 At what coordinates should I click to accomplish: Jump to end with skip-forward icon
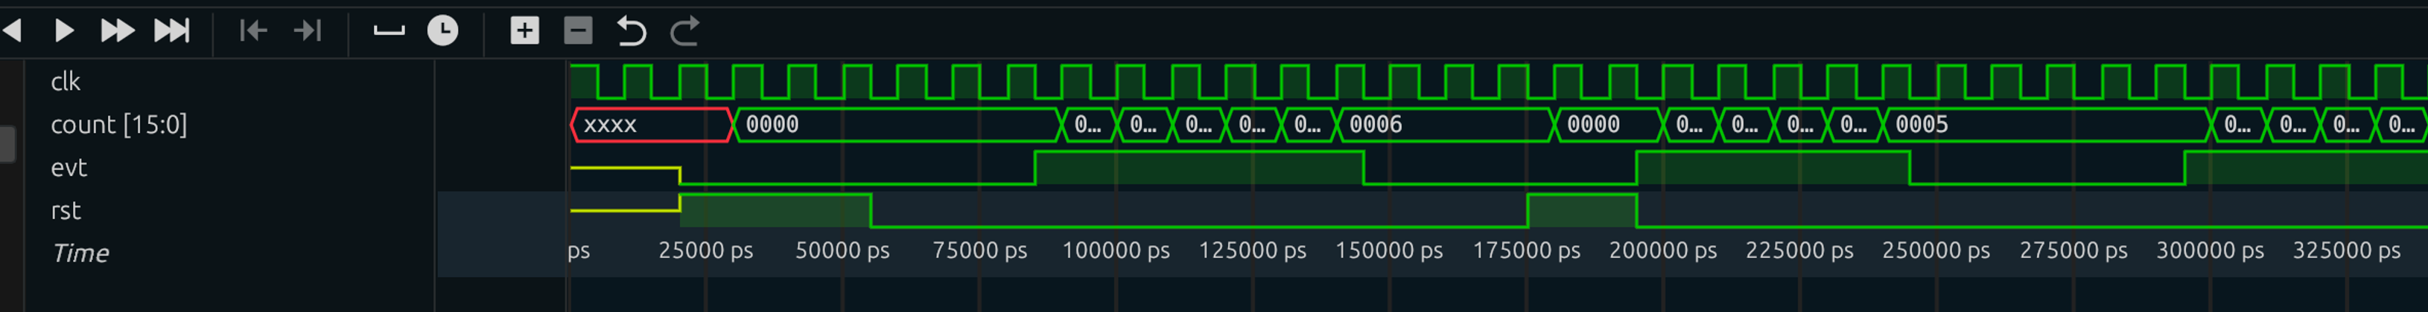point(171,31)
